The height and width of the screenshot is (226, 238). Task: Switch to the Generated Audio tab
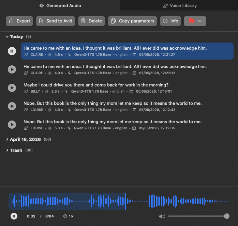click(60, 5)
